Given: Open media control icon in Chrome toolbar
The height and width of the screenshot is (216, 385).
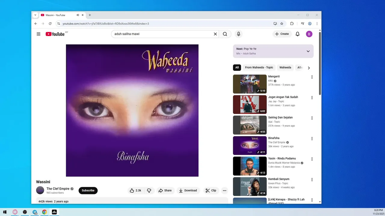Looking at the screenshot, I should 303,23.
